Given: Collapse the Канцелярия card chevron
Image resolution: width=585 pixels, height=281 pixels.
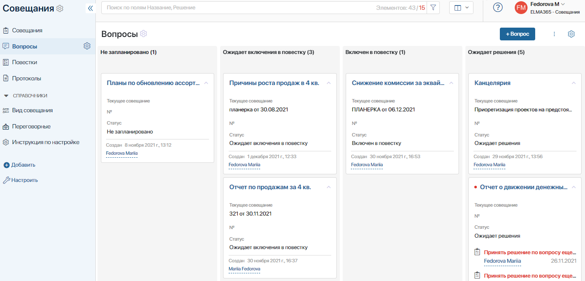Looking at the screenshot, I should (574, 83).
